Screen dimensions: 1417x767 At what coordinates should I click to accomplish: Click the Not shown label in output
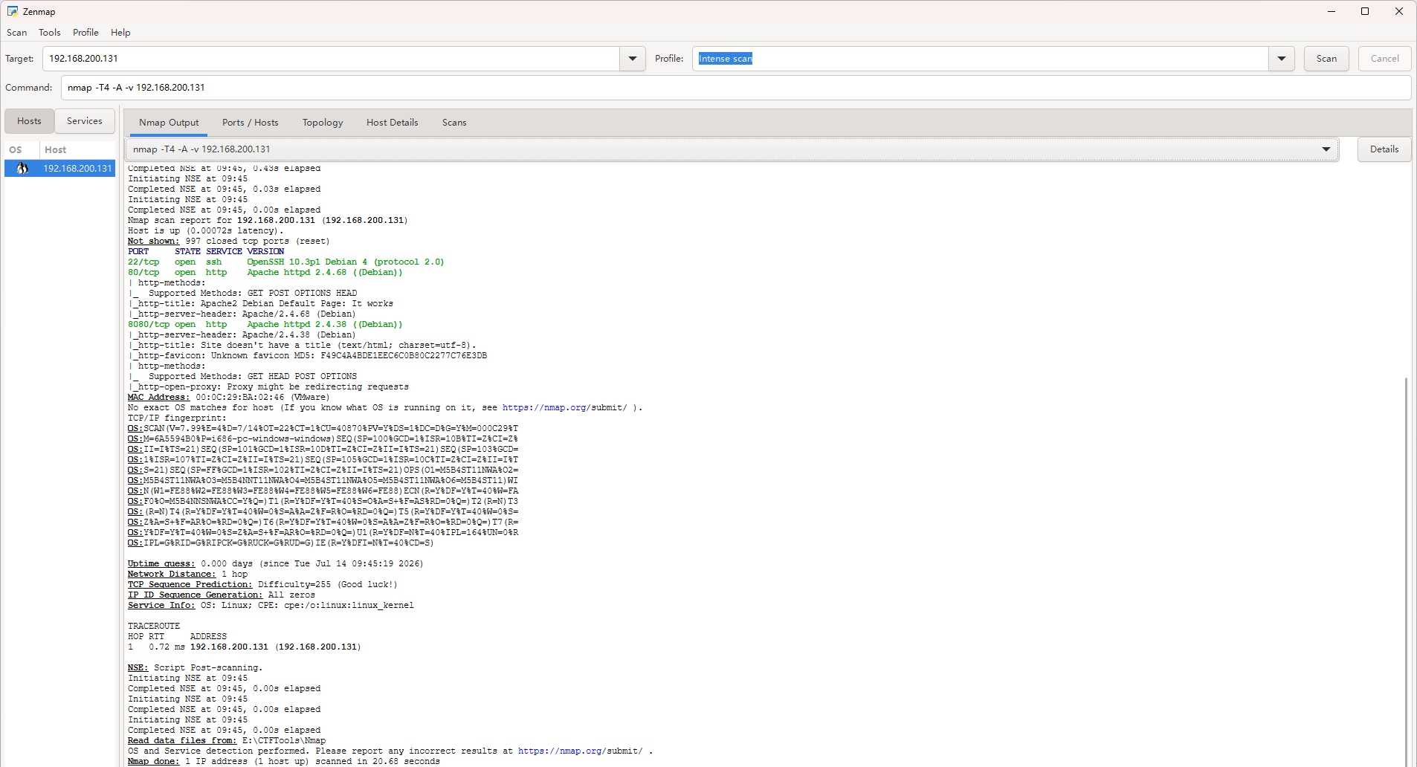pyautogui.click(x=153, y=242)
